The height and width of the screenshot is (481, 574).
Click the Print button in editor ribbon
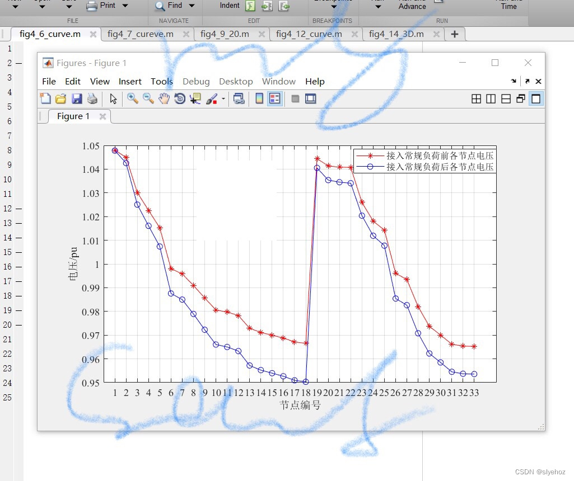click(101, 6)
